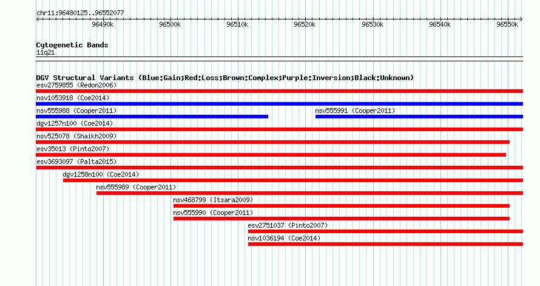Open the nsv1053918 (Coe2014) label
This screenshot has width=540, height=286.
click(73, 98)
